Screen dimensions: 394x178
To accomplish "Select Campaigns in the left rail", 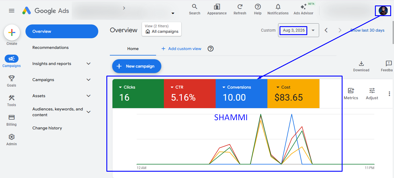I will pos(12,62).
